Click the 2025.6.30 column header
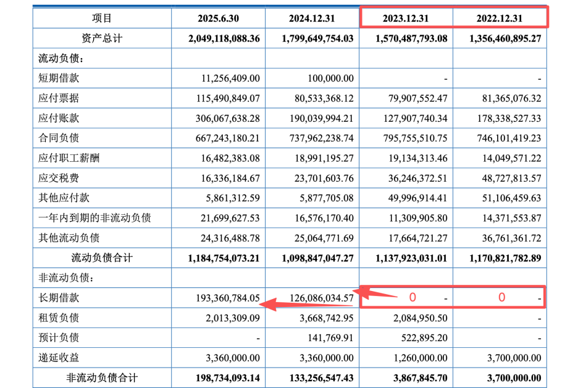 tap(219, 19)
